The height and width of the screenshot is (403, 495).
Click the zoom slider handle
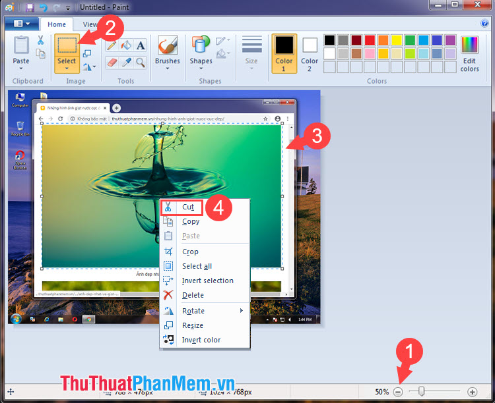(421, 391)
